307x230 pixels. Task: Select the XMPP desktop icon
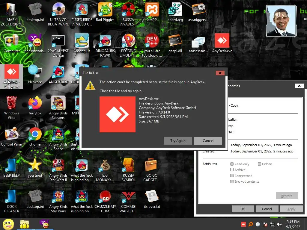tap(152, 12)
